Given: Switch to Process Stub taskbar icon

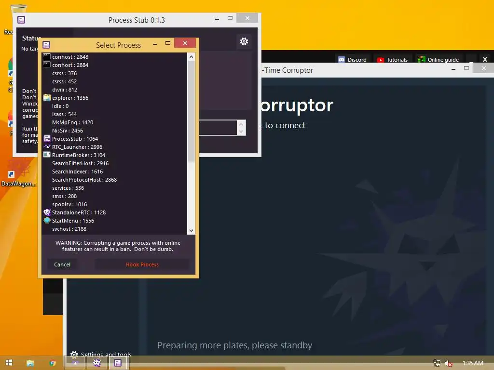Looking at the screenshot, I should 118,363.
